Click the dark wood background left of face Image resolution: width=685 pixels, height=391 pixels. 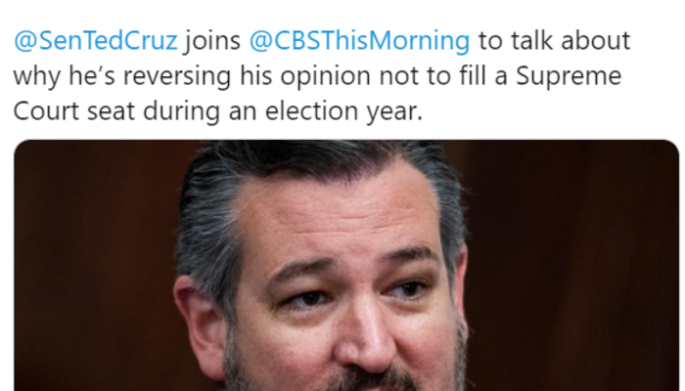[x=88, y=264]
